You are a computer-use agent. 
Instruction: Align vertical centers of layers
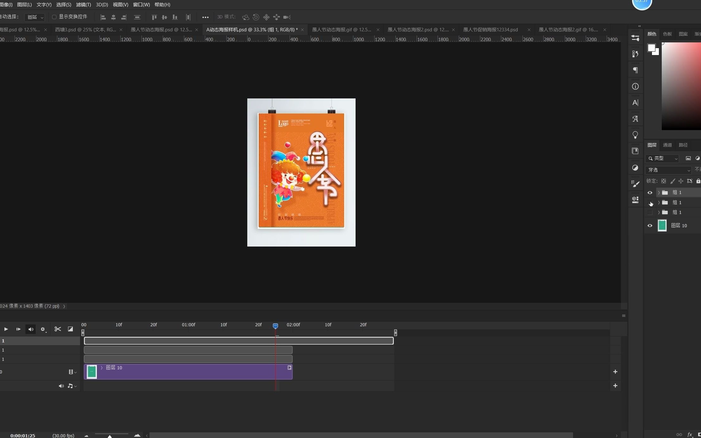[x=164, y=17]
